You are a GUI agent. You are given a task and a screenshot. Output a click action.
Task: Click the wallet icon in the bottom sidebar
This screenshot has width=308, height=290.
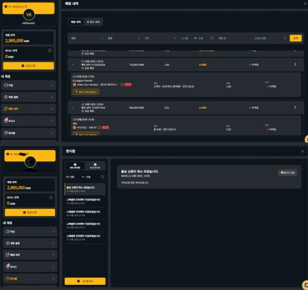tap(8, 231)
